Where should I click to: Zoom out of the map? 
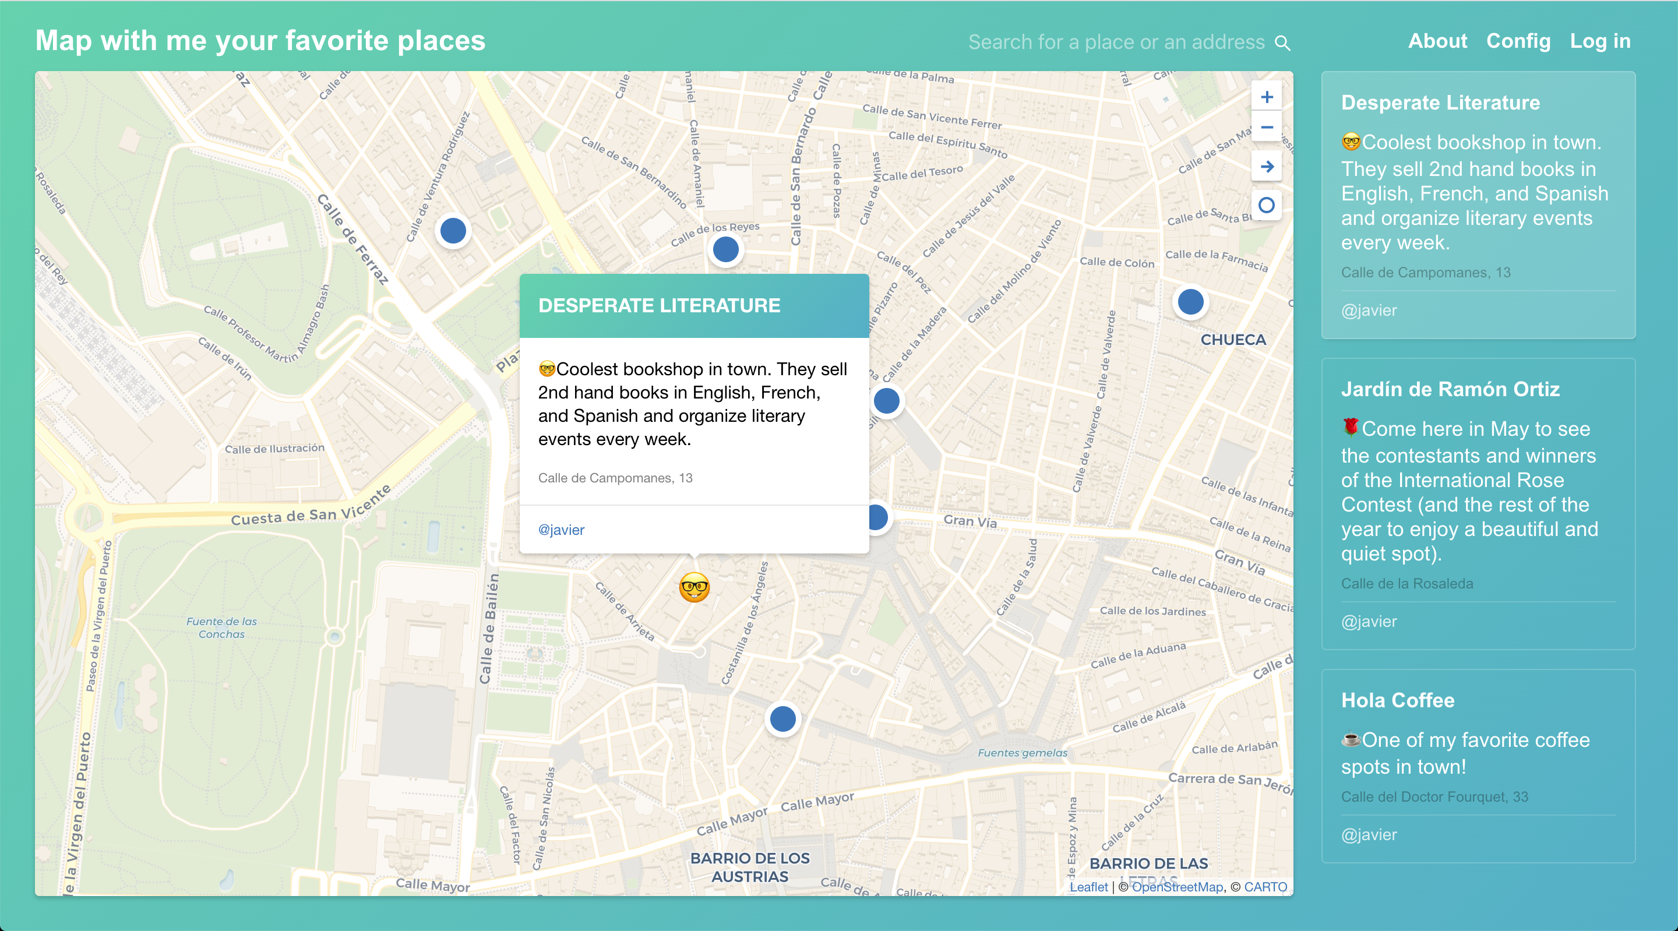(1266, 128)
